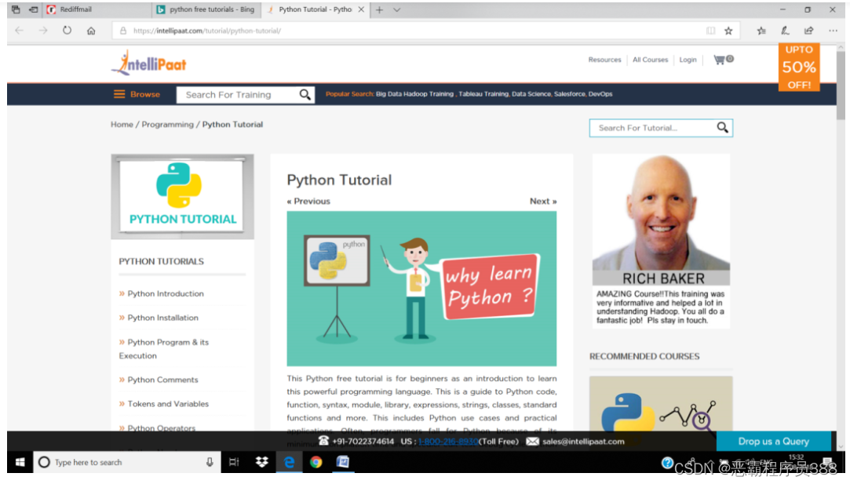Viewport: 850px width, 484px height.
Task: Open Tableau Training popular search
Action: [x=483, y=94]
